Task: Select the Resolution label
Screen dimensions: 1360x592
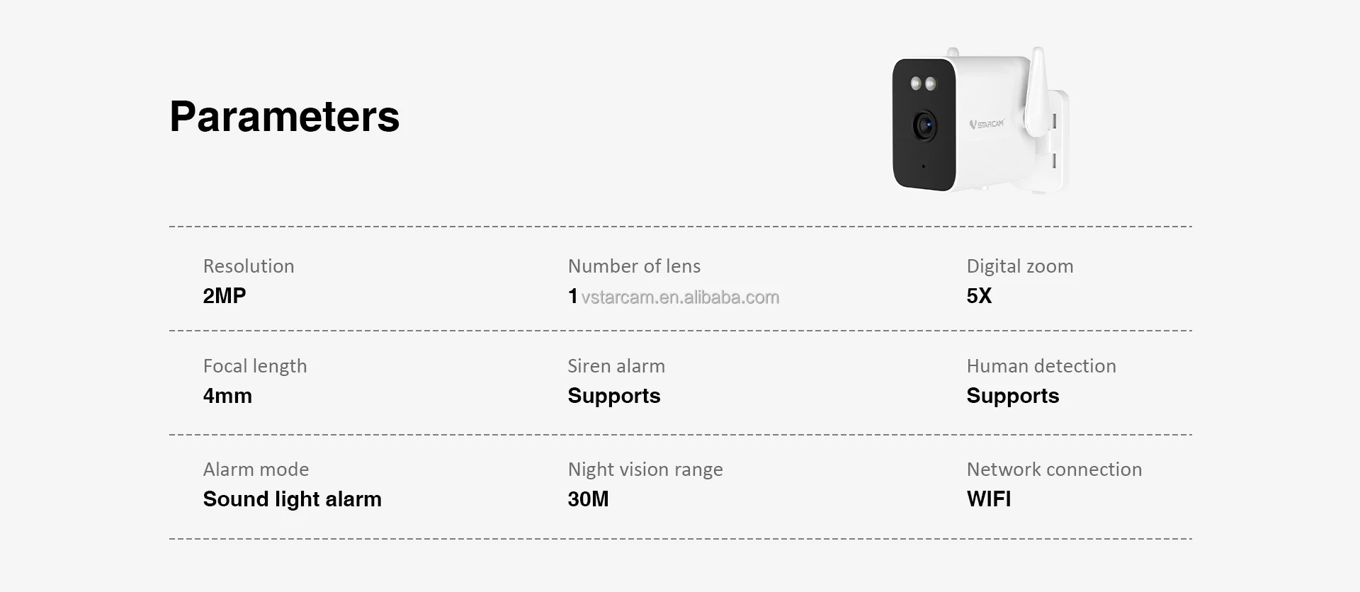Action: click(248, 266)
